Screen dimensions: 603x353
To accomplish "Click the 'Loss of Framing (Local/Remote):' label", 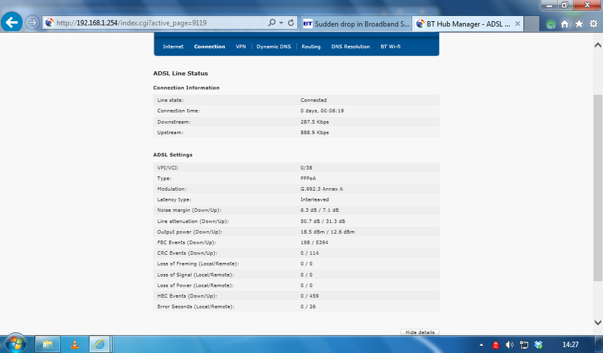I will pos(198,264).
